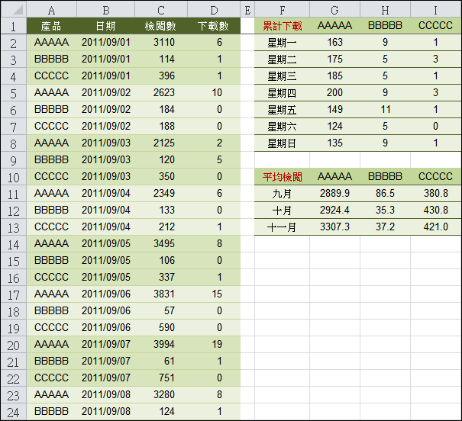Select cell with value 2623
This screenshot has height=421, width=462.
pyautogui.click(x=161, y=93)
